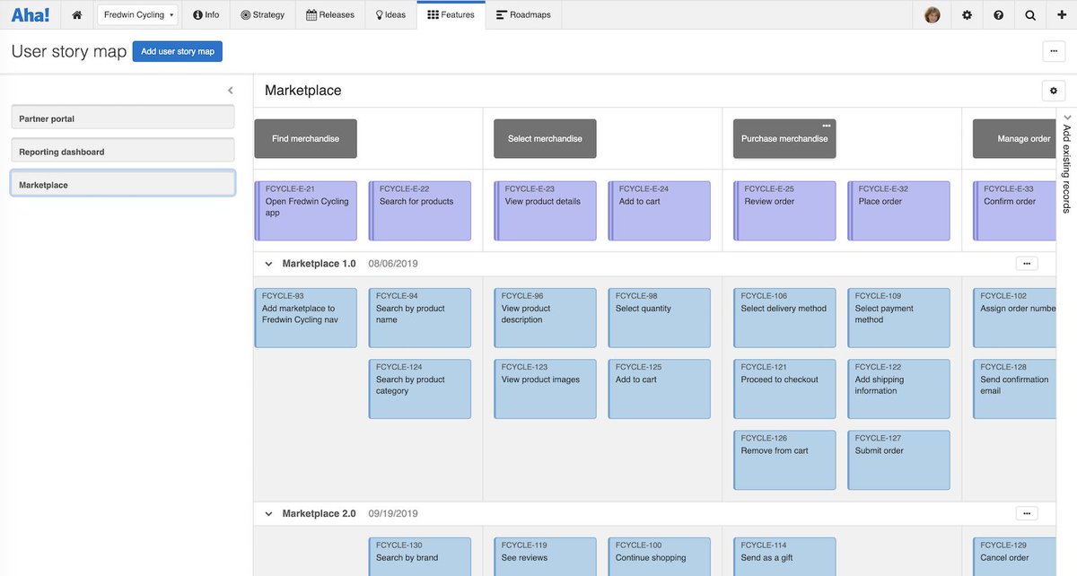Image resolution: width=1077 pixels, height=576 pixels.
Task: Go to the Roadmaps tab
Action: point(524,14)
